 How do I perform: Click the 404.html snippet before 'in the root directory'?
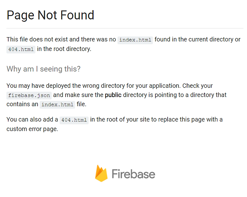point(21,49)
